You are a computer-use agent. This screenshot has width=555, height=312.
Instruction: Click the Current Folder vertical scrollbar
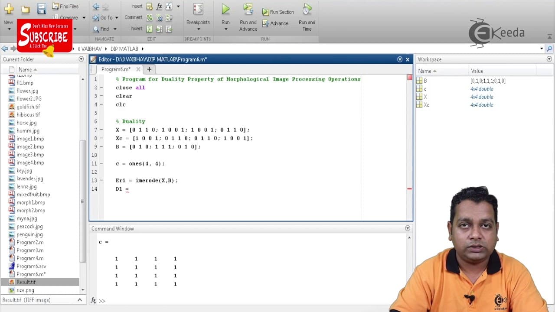83,201
